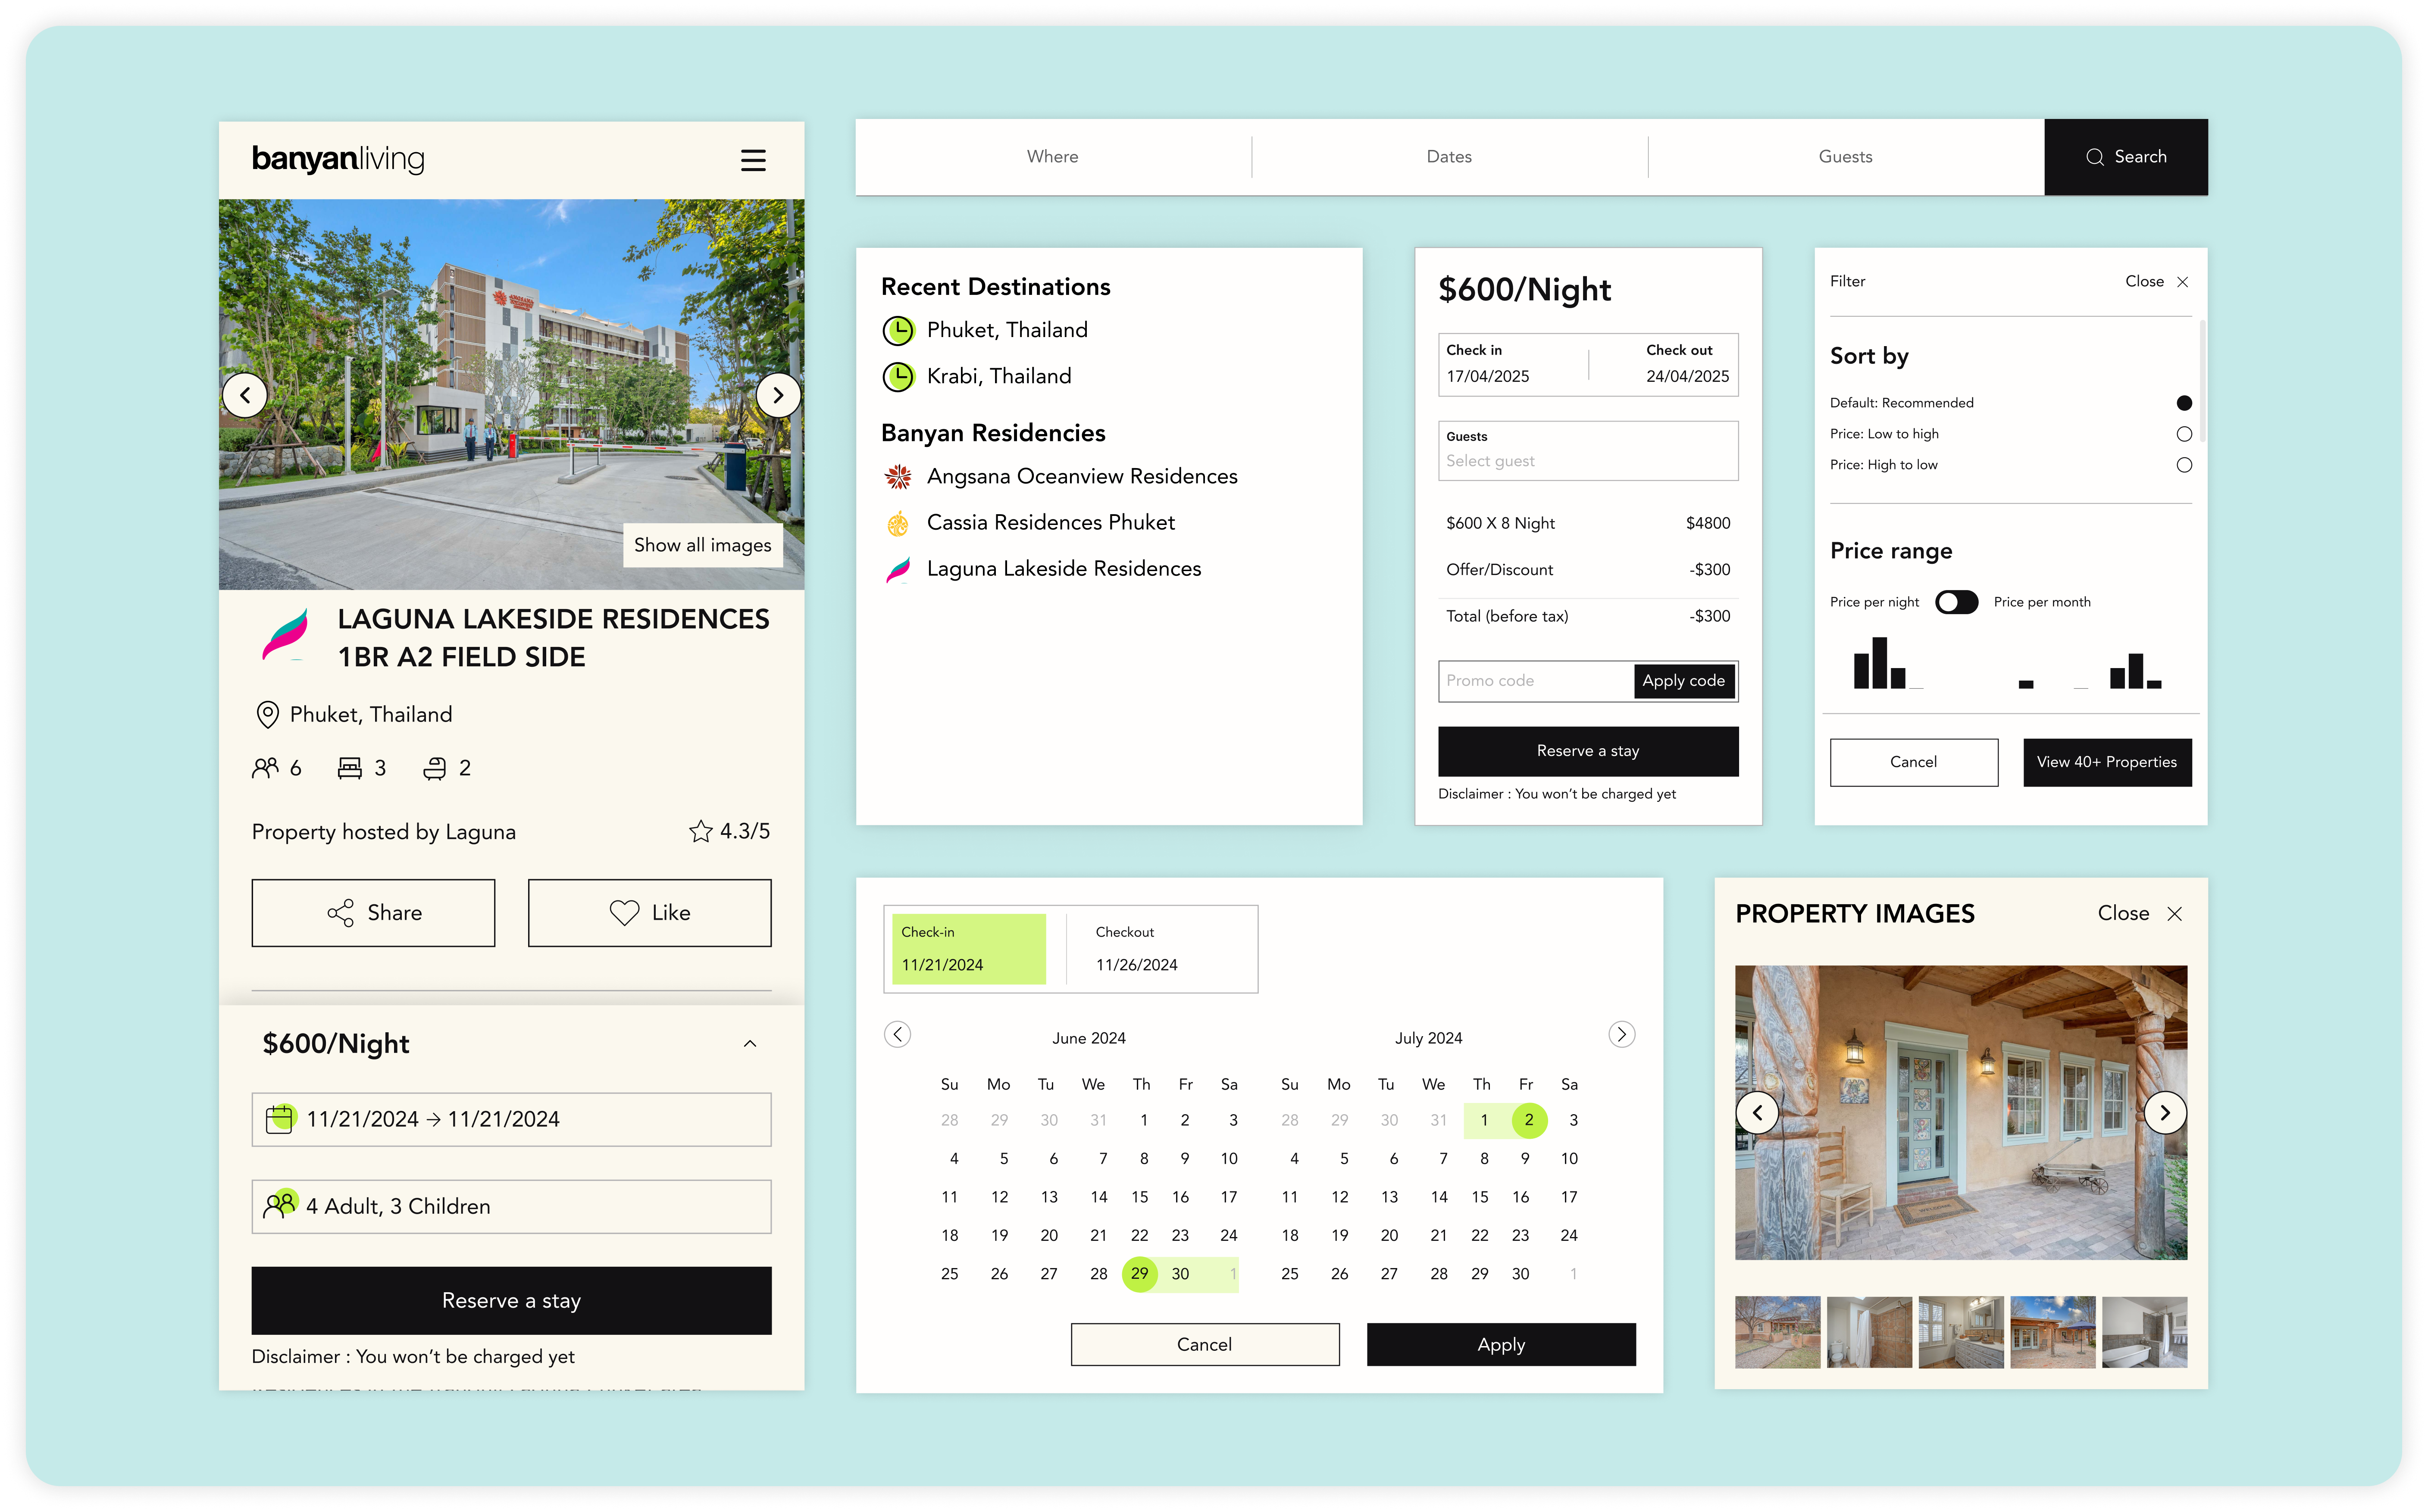Screen dimensions: 2428x1512
Task: Select Price: Low to high radio
Action: click(x=2184, y=434)
